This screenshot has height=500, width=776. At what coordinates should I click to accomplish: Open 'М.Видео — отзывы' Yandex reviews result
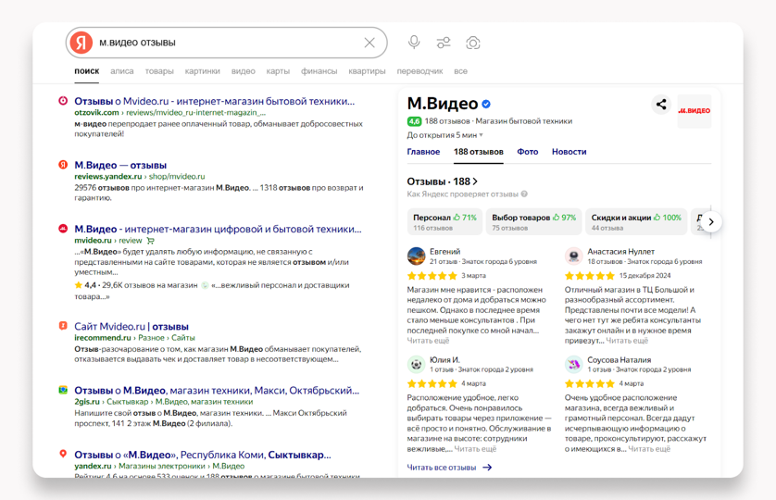tap(120, 165)
